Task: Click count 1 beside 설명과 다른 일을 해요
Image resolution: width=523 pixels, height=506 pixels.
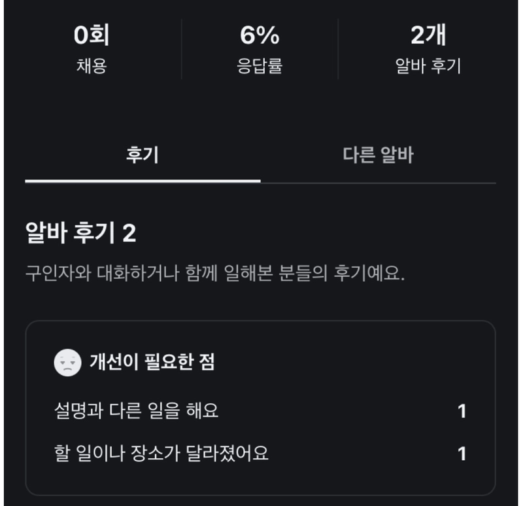Action: point(462,411)
